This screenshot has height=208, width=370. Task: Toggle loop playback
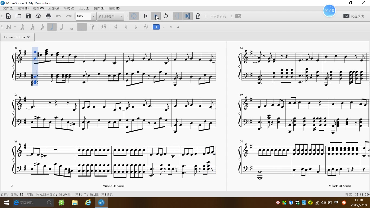(166, 16)
